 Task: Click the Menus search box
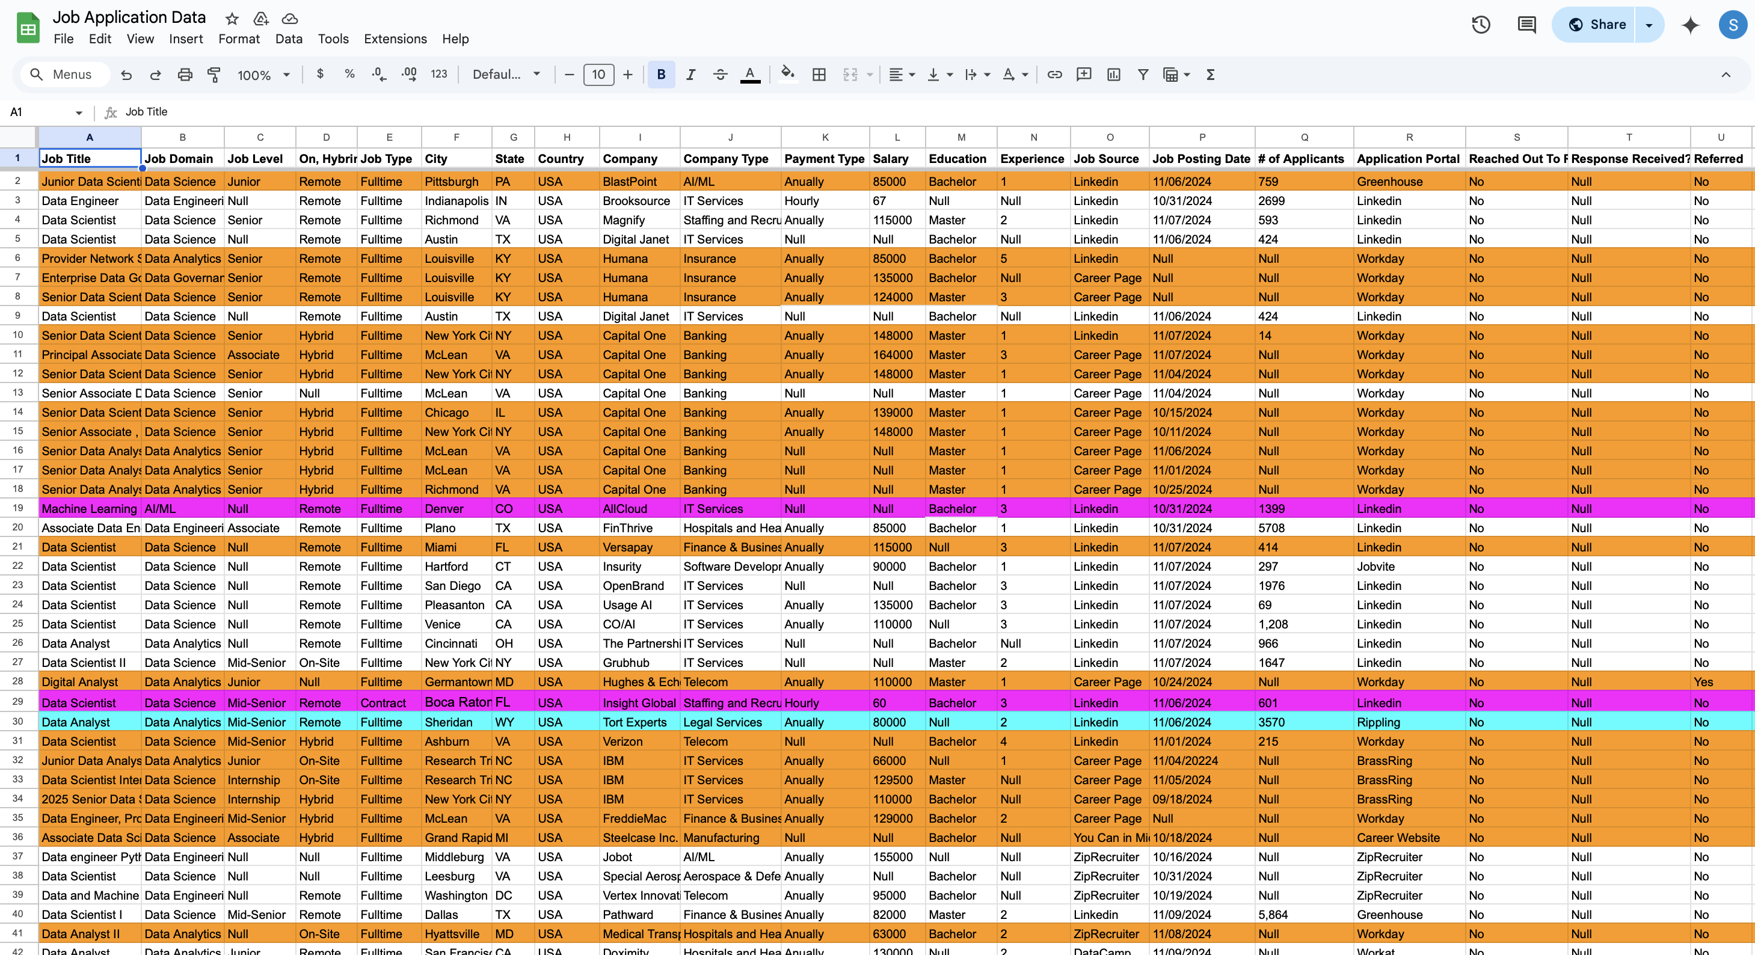click(65, 75)
